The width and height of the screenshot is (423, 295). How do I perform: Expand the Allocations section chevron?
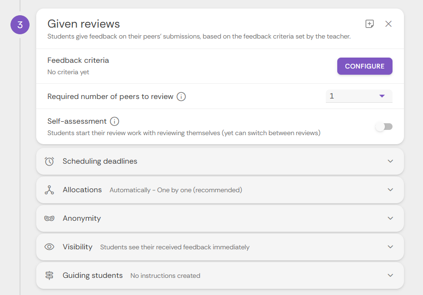tap(390, 190)
